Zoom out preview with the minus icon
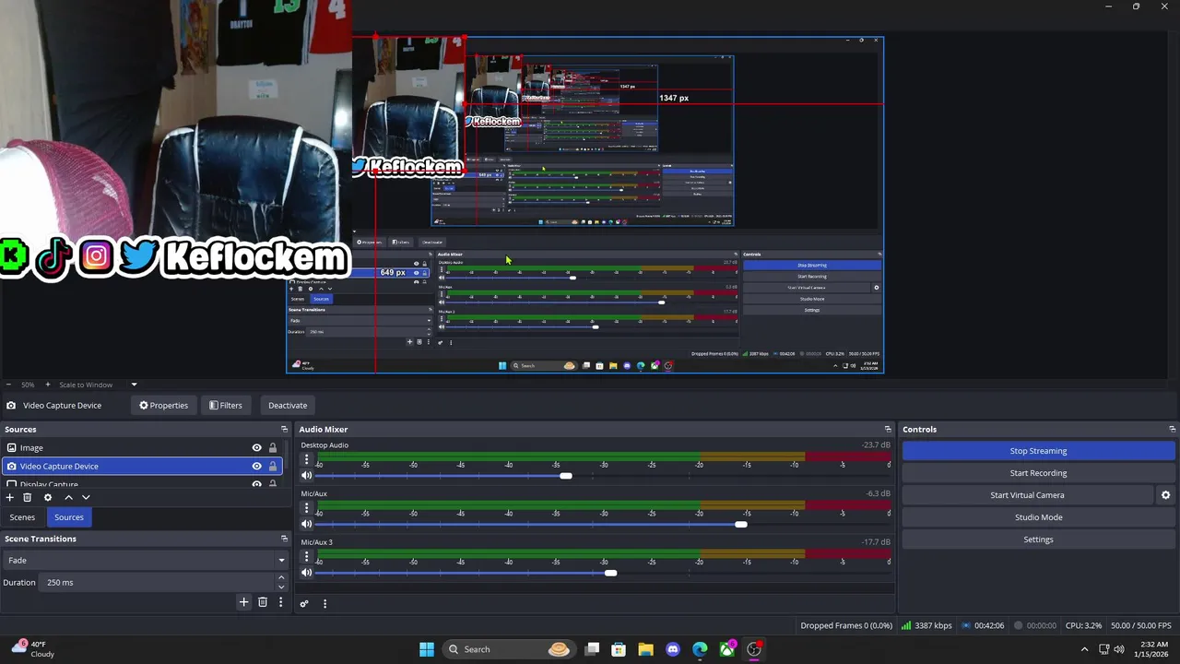Screen dimensions: 1180x664 8,385
